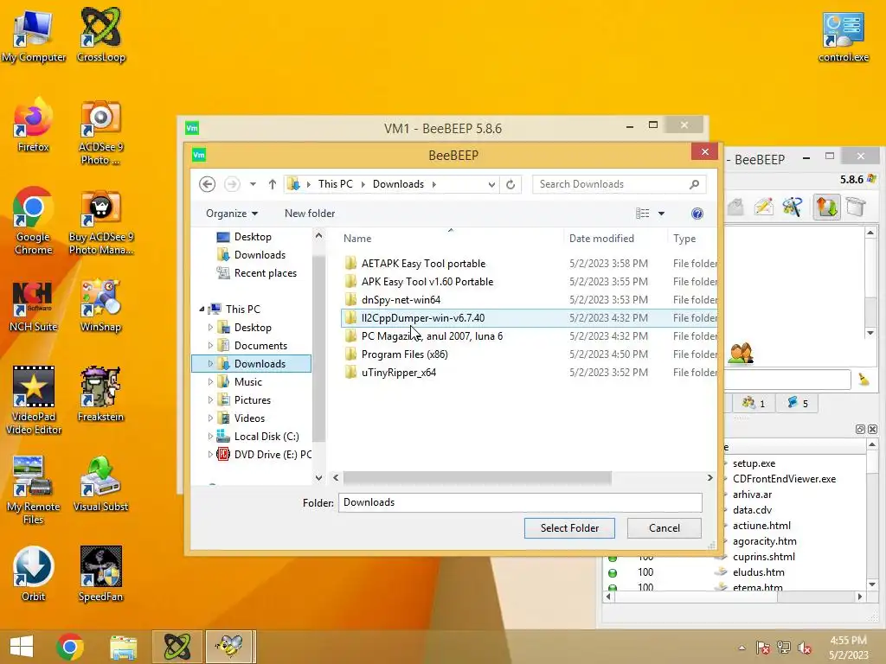Click the grayed house icon in the BeeBEEP toolbar

[x=735, y=207]
